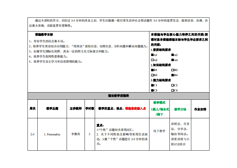
Task: Click the 主讲教师 column header
Action: tap(76, 108)
